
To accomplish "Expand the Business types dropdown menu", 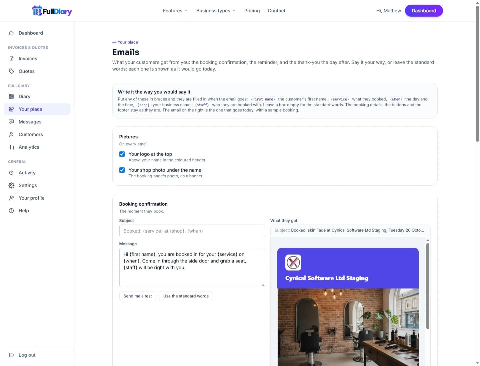I will coord(216,11).
